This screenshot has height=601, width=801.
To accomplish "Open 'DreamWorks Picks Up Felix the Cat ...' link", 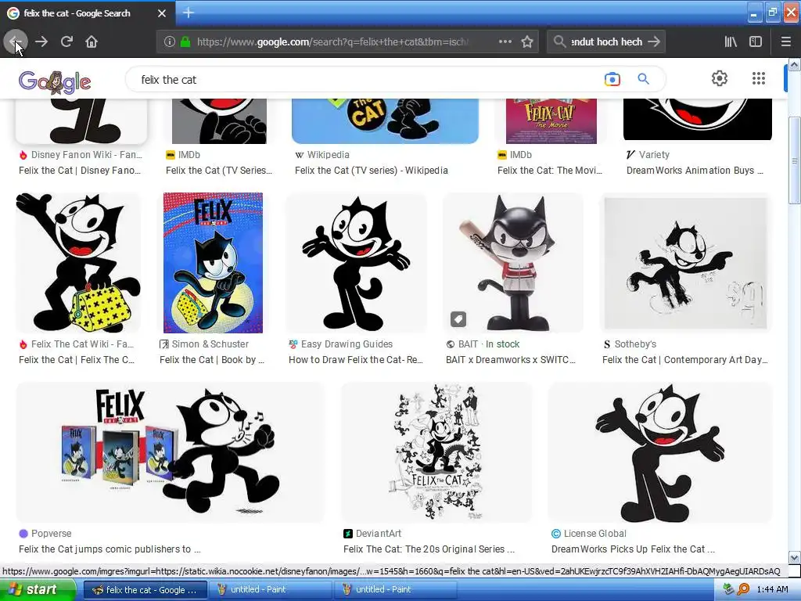I will coord(633,549).
